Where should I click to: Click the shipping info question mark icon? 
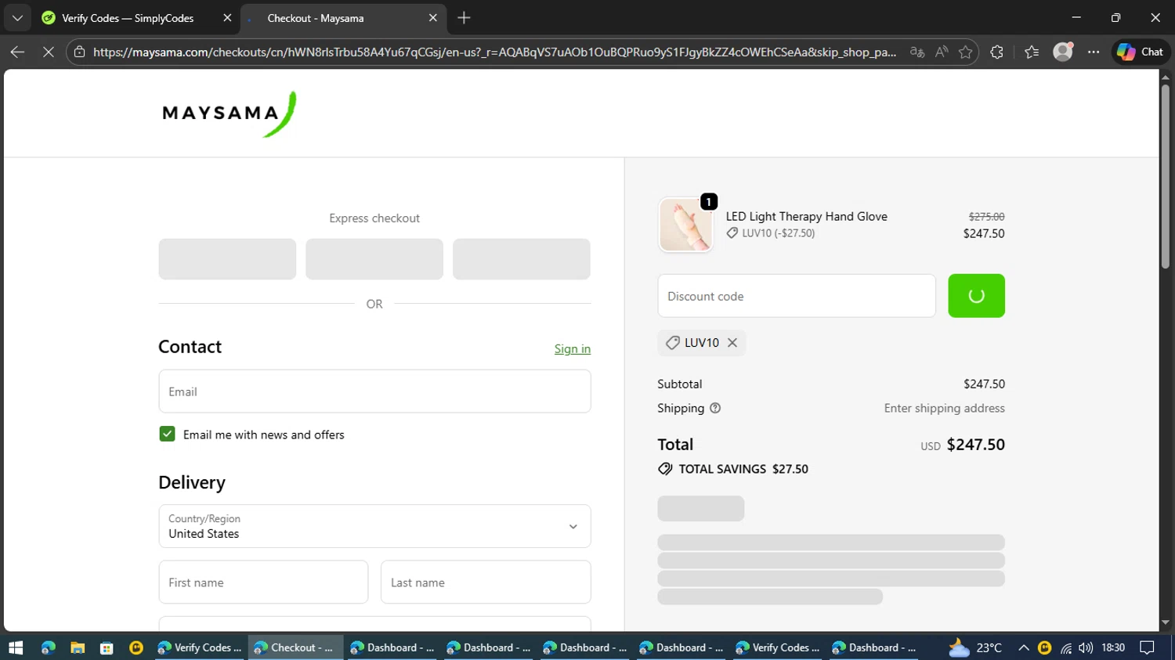[715, 409]
